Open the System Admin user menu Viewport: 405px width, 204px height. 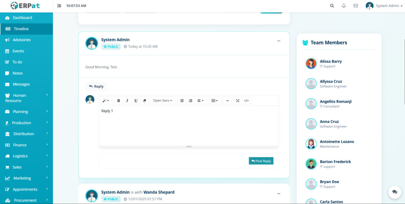[384, 6]
